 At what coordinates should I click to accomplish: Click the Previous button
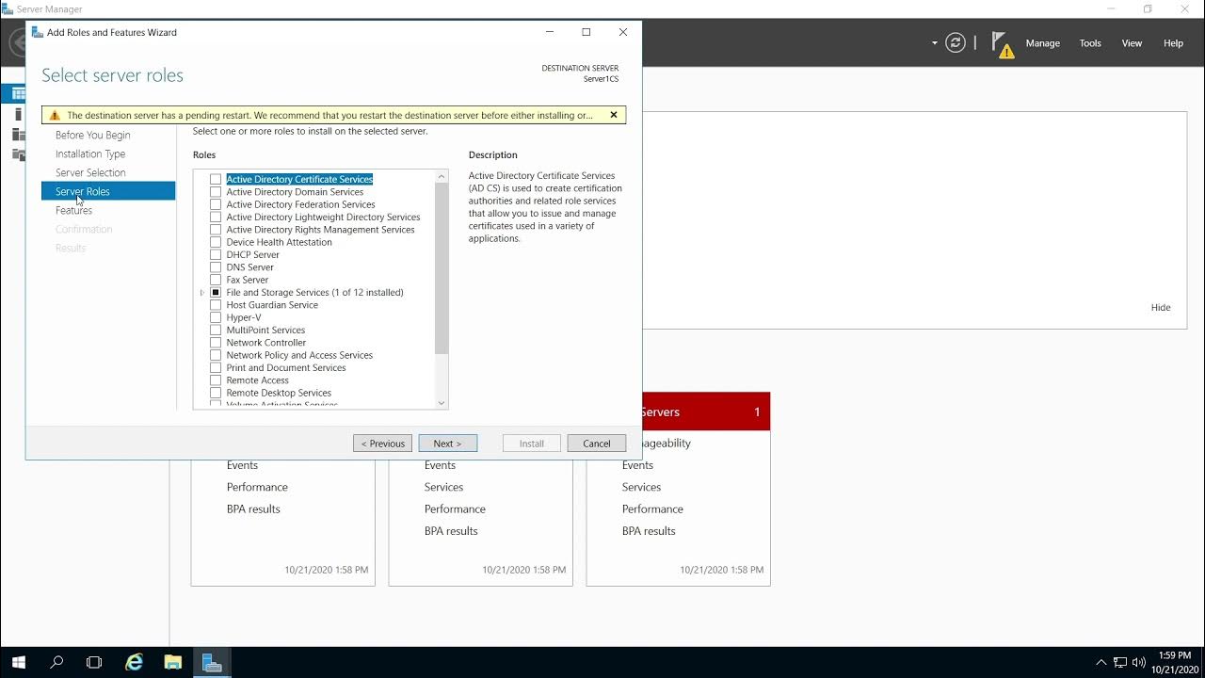coord(382,444)
